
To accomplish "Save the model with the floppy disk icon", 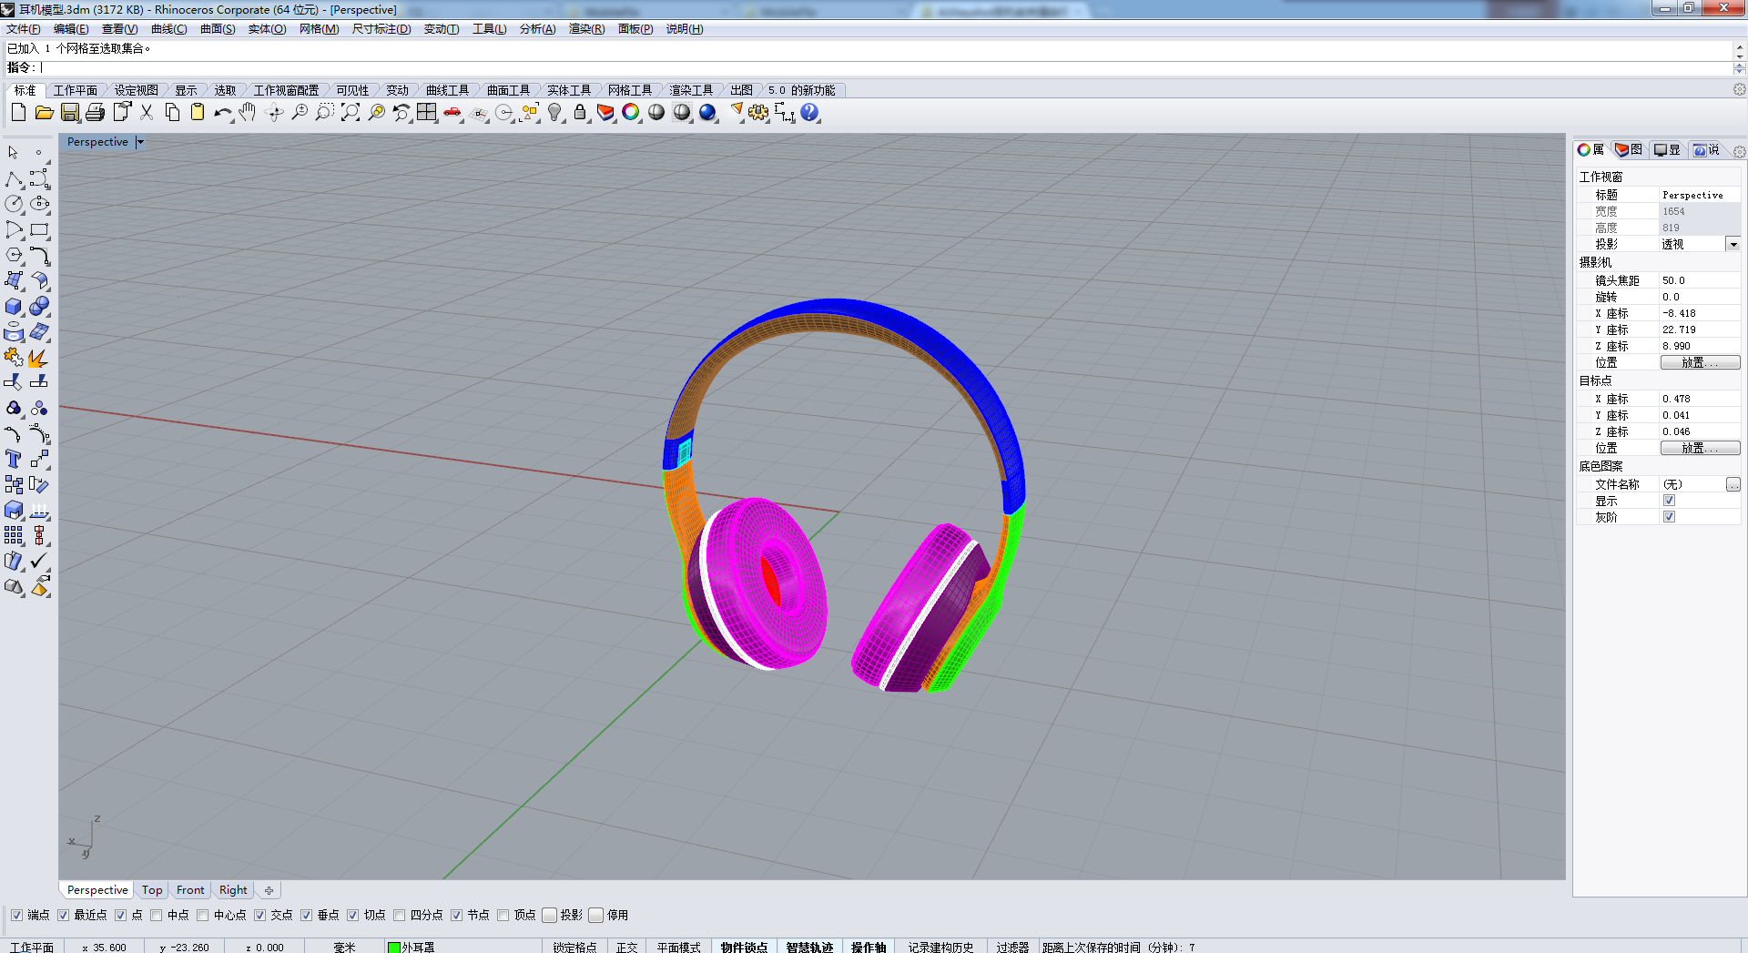I will [x=69, y=112].
